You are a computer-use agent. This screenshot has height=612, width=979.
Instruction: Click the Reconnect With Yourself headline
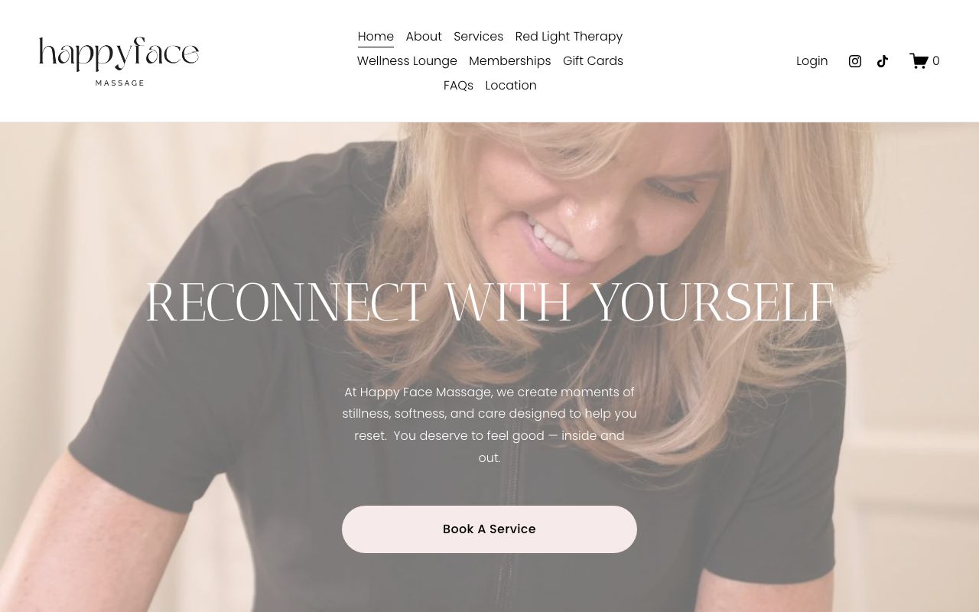click(x=489, y=303)
